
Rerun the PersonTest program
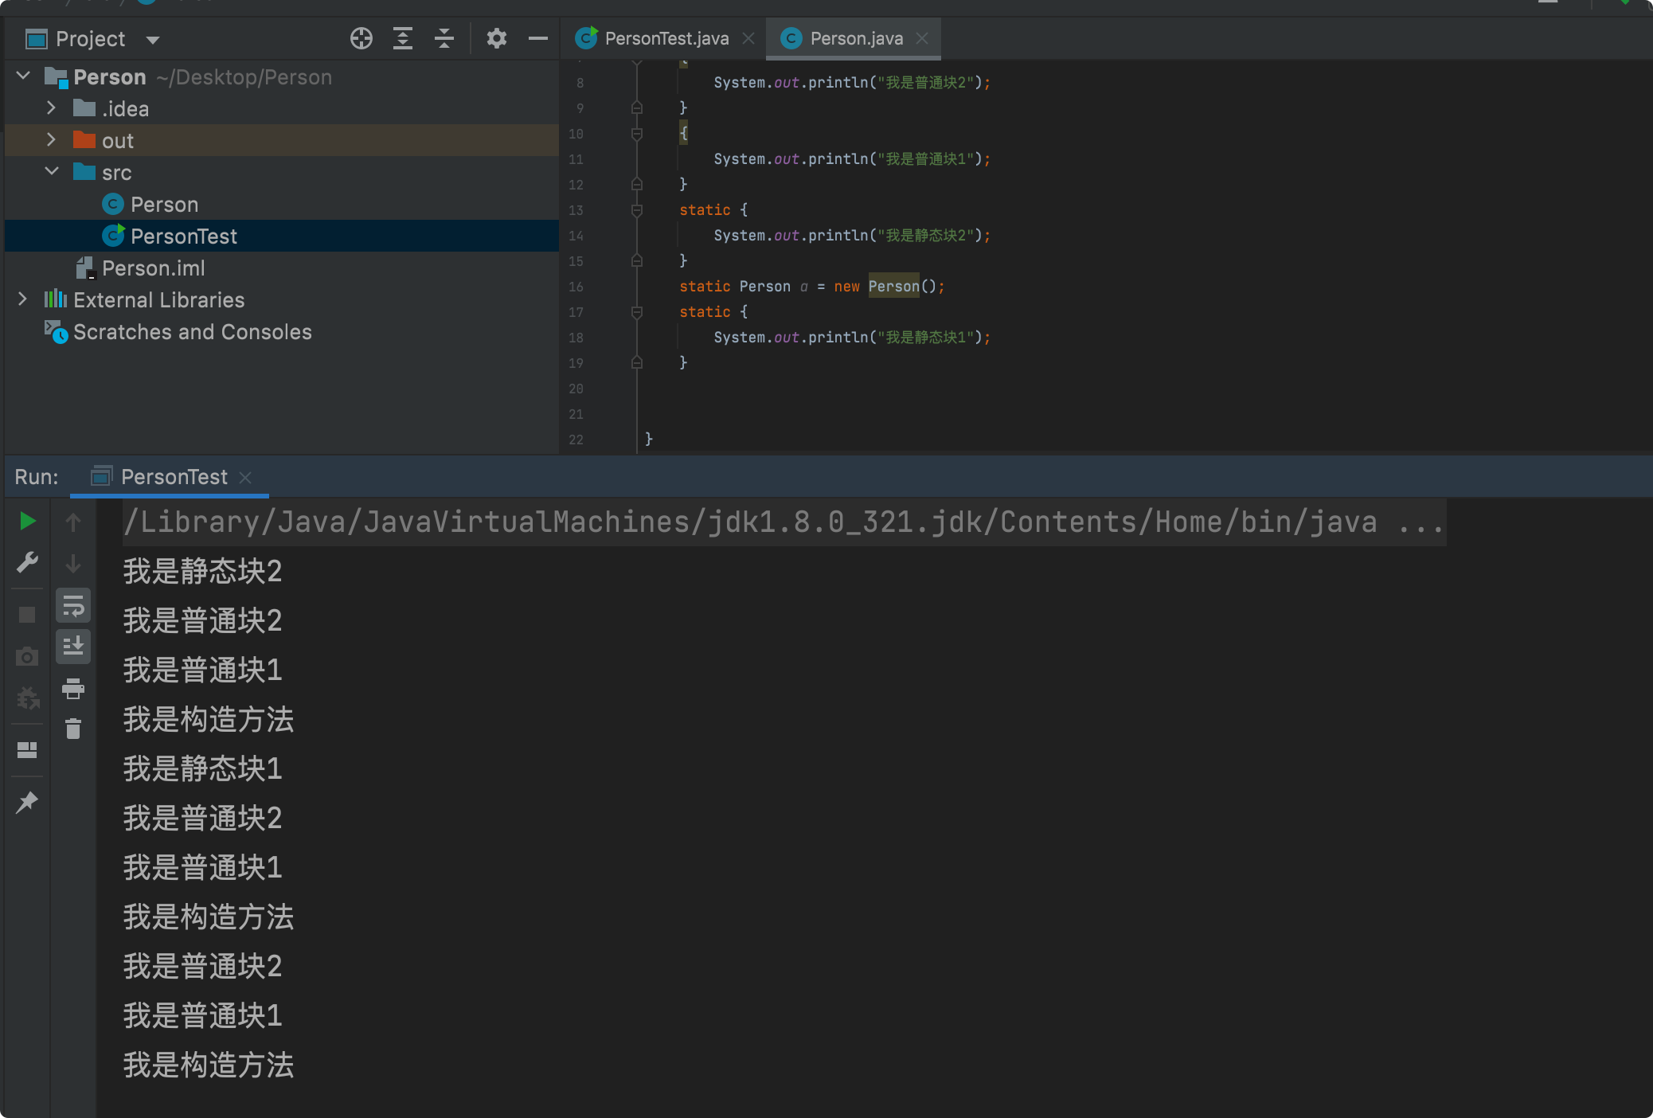[28, 522]
